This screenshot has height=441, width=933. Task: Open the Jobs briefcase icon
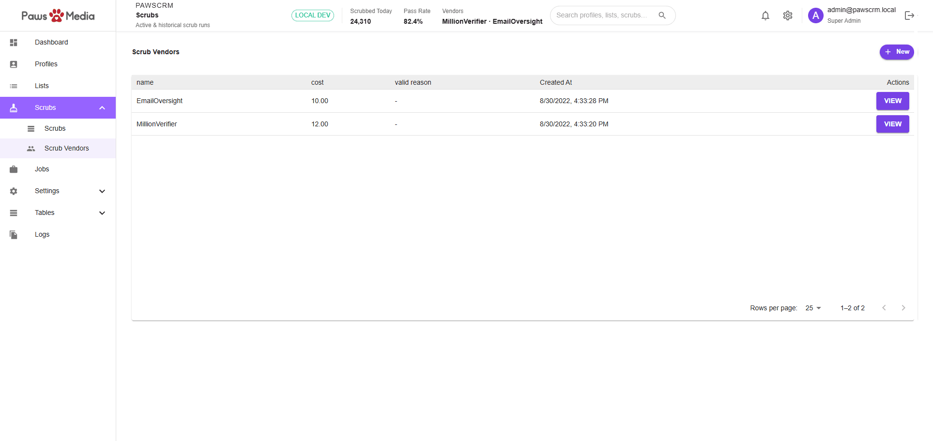[13, 169]
